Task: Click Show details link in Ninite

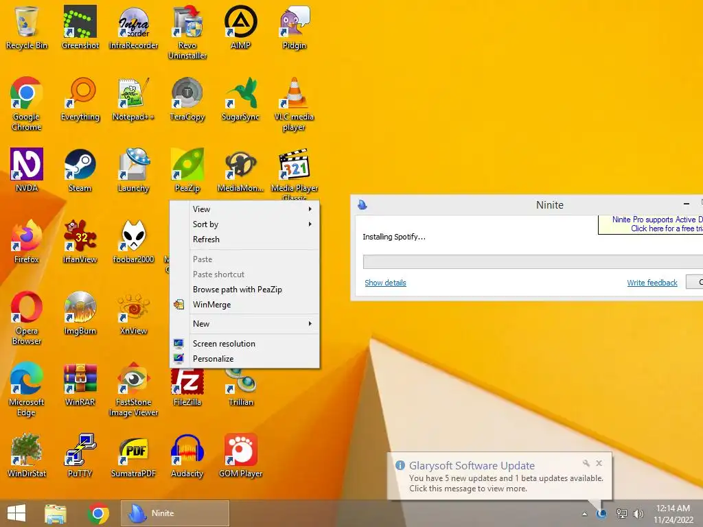Action: pyautogui.click(x=385, y=283)
